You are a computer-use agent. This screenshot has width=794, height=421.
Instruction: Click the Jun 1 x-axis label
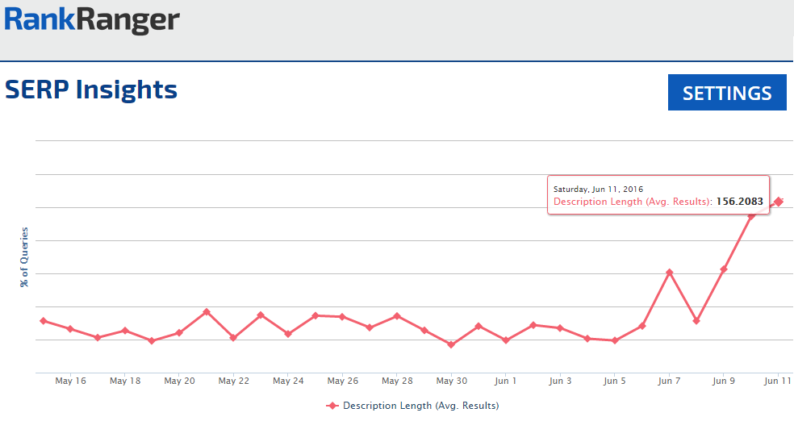click(x=506, y=381)
